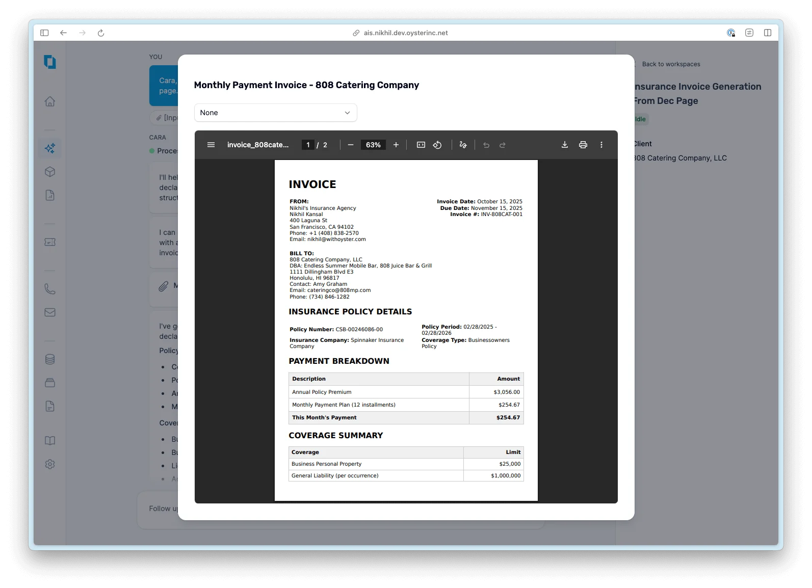Edit the PDF page number field
Screen dimensions: 812x588
pos(308,145)
